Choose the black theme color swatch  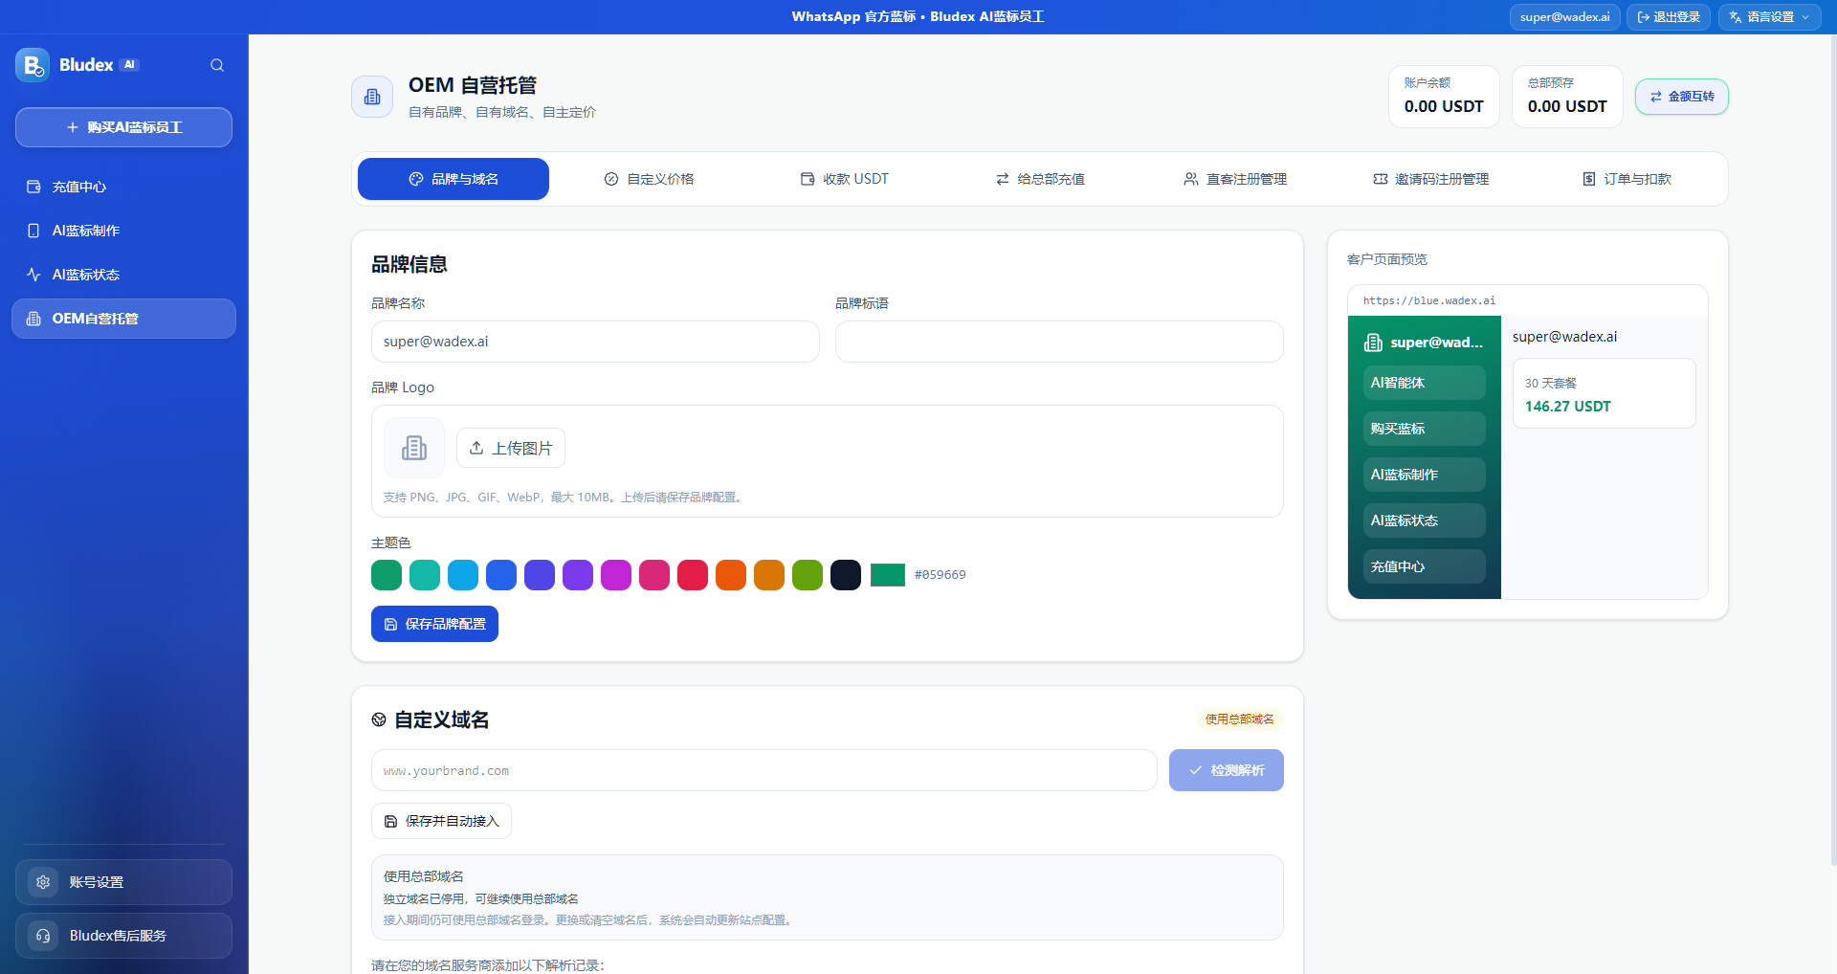click(x=846, y=575)
